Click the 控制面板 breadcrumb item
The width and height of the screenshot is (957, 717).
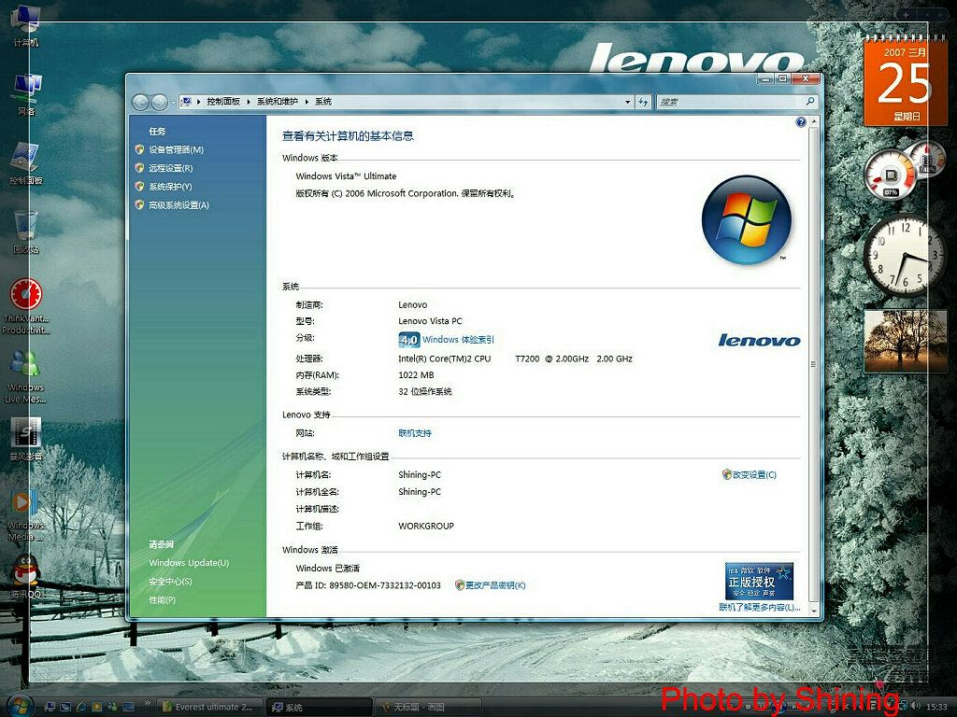tap(223, 102)
